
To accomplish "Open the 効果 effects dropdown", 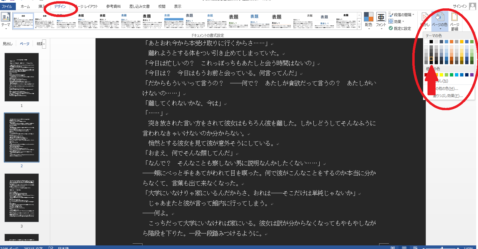I will (396, 21).
